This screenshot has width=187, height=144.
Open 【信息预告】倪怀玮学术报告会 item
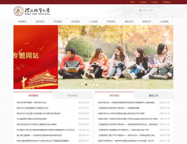128,124
